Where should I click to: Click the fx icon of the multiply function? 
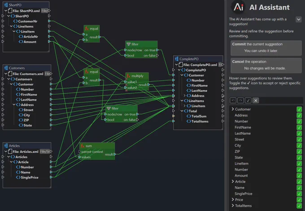coord(128,76)
